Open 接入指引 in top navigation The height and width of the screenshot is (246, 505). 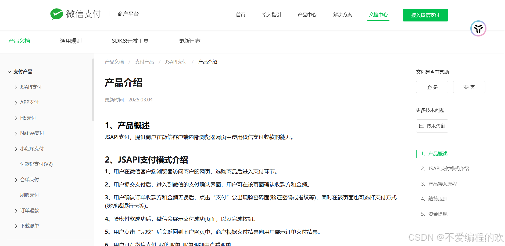click(x=271, y=15)
